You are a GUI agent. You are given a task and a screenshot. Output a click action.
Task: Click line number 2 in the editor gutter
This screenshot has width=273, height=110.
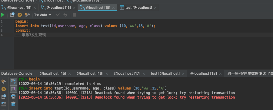pyautogui.click(x=2, y=26)
